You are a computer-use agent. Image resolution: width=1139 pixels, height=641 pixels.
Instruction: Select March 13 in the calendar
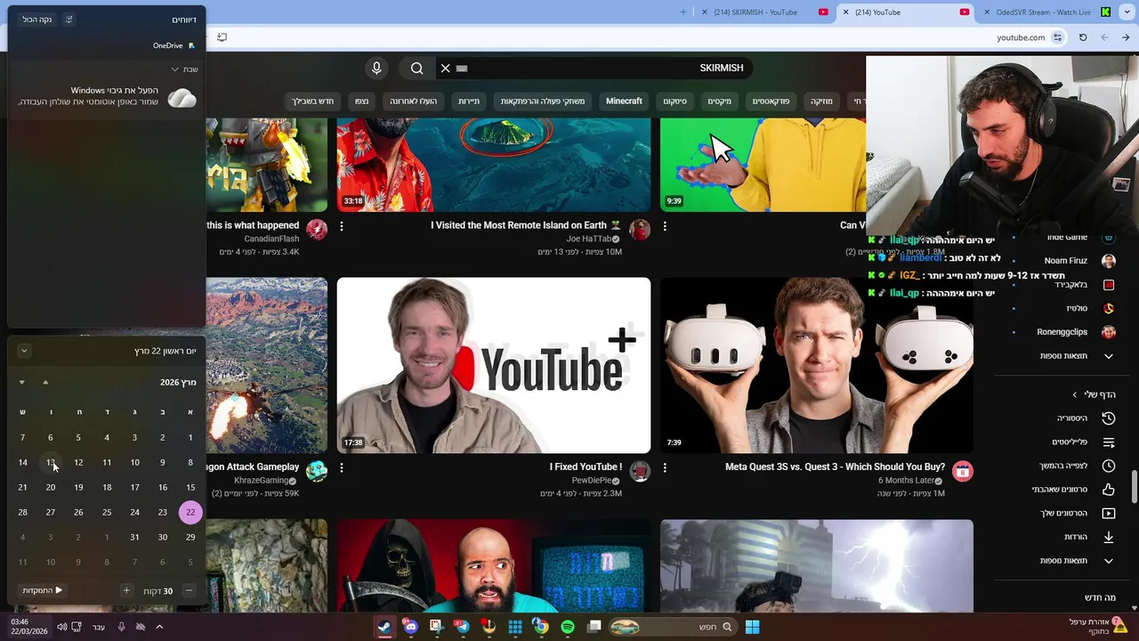[50, 463]
